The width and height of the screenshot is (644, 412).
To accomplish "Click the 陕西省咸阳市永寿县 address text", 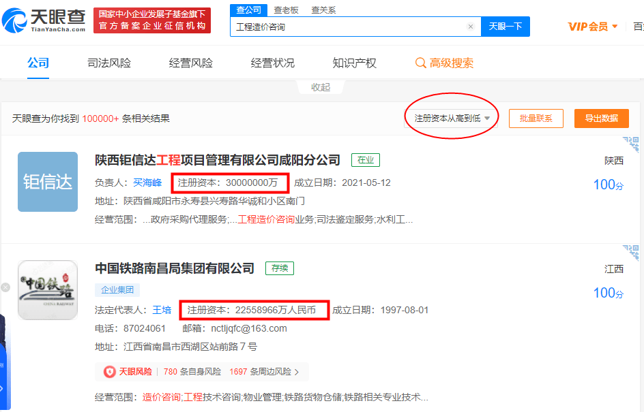I will (214, 201).
